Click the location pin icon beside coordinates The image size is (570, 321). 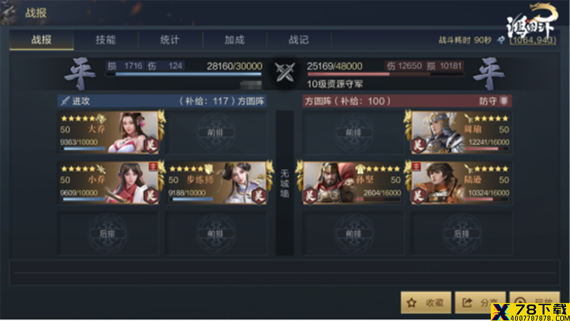click(x=501, y=40)
